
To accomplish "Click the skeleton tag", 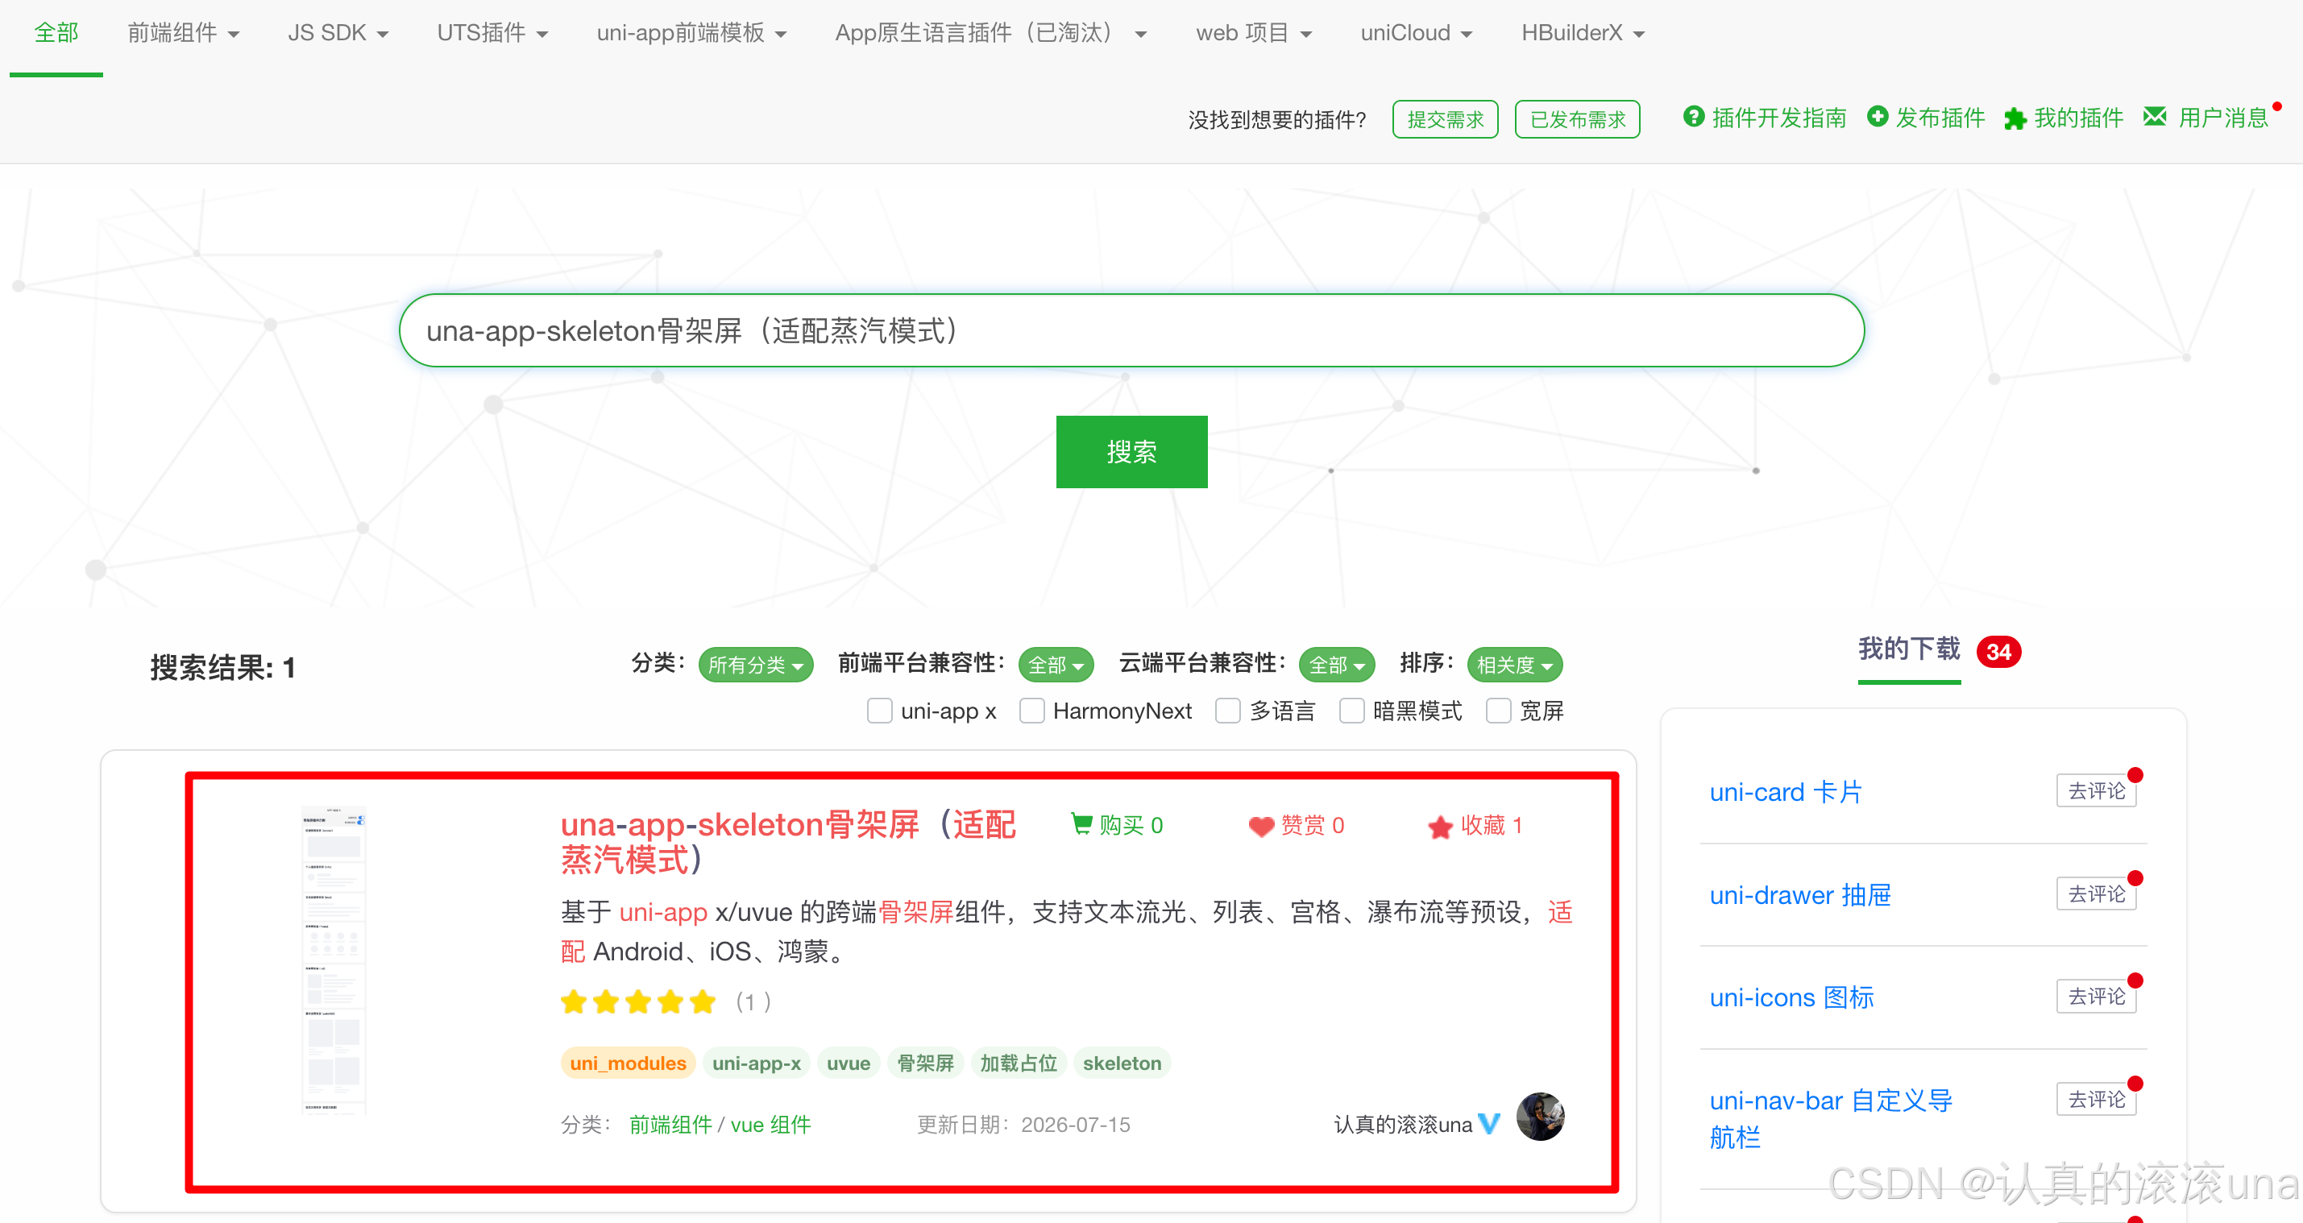I will coord(1122,1063).
